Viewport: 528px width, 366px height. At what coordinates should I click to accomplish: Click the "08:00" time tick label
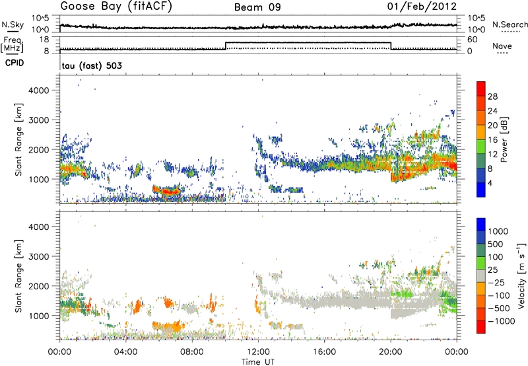pos(192,352)
